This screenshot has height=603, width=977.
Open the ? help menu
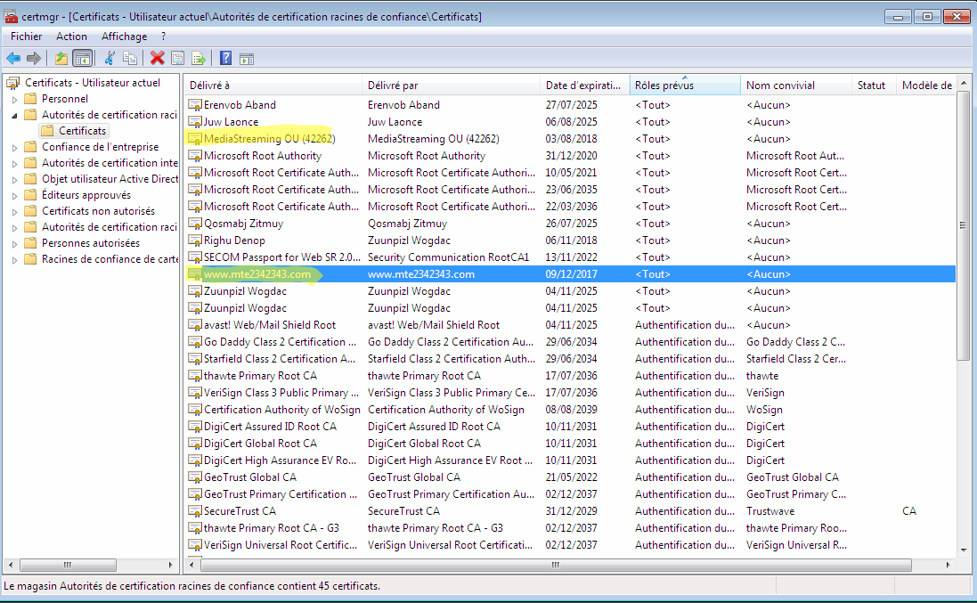click(163, 37)
